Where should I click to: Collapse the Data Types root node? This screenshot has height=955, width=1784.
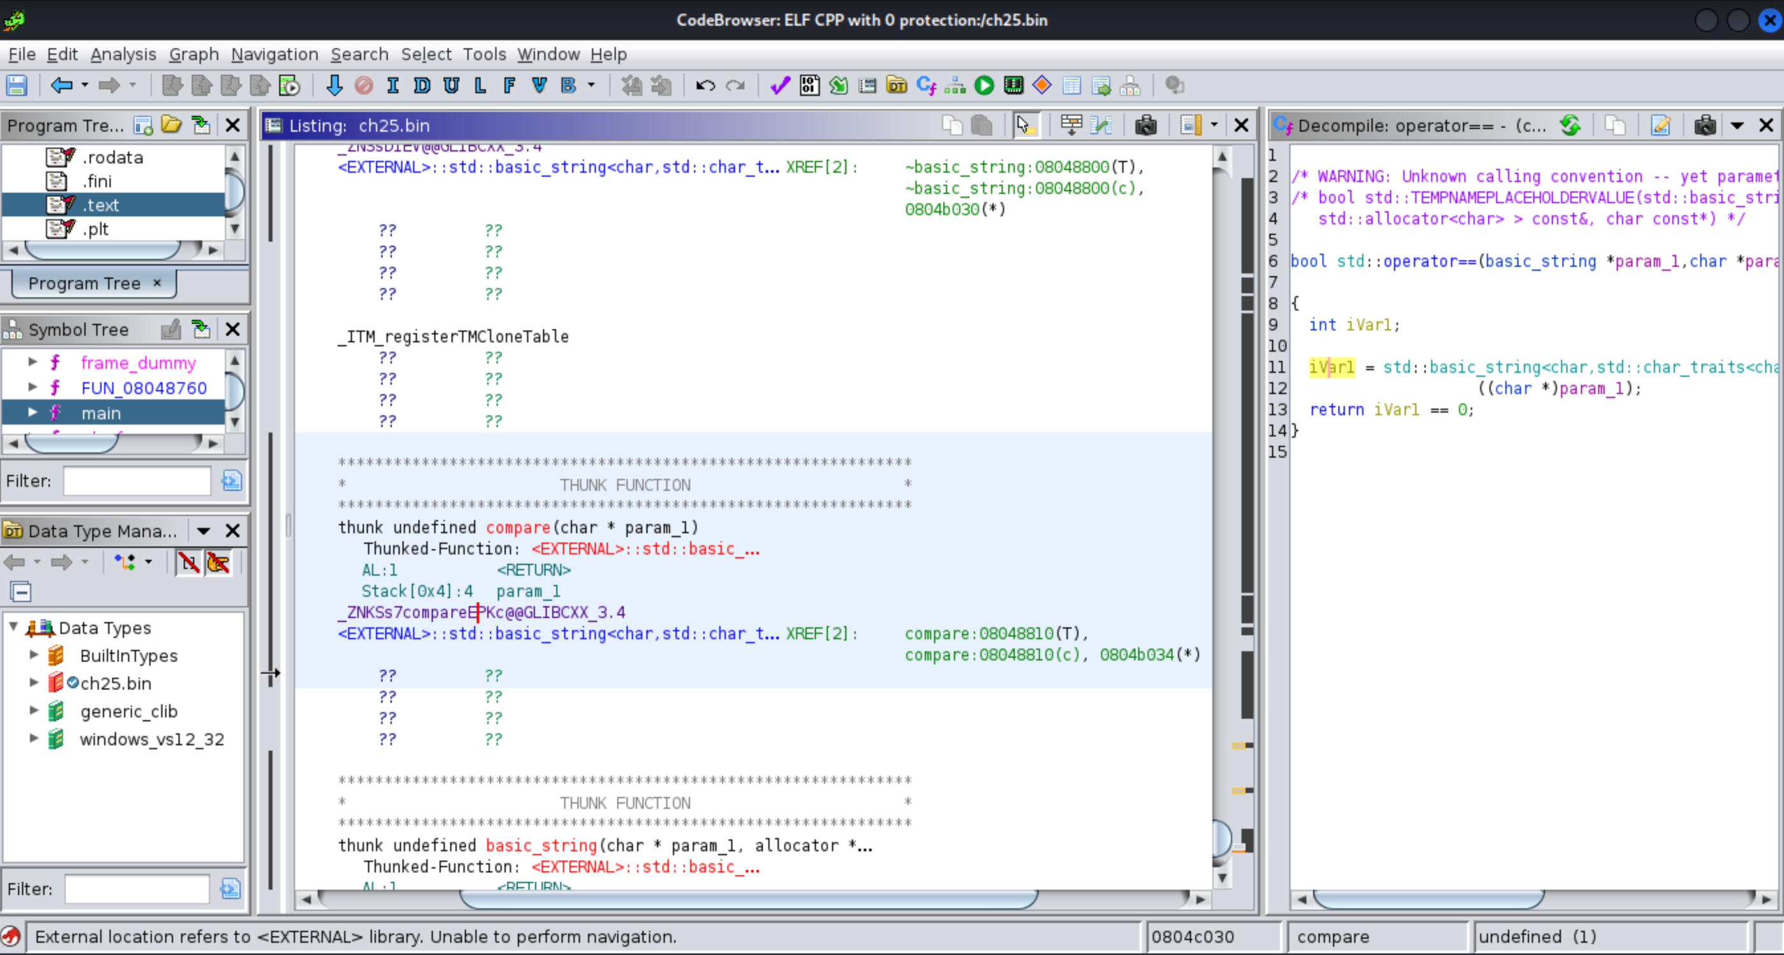click(x=13, y=628)
